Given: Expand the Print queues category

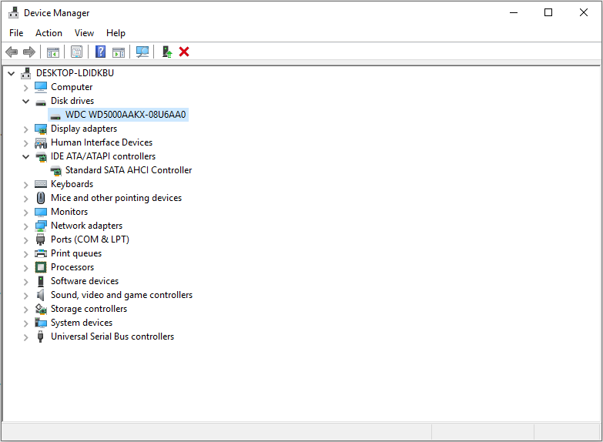Looking at the screenshot, I should click(x=25, y=254).
